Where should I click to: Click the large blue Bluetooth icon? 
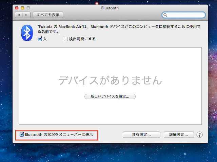(x=27, y=33)
